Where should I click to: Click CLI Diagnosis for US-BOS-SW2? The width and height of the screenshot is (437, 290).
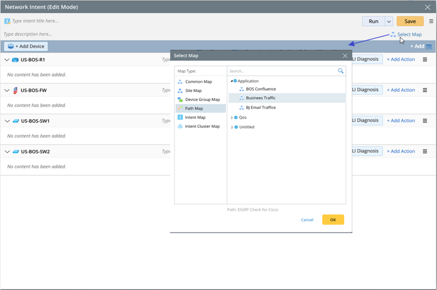click(x=367, y=151)
